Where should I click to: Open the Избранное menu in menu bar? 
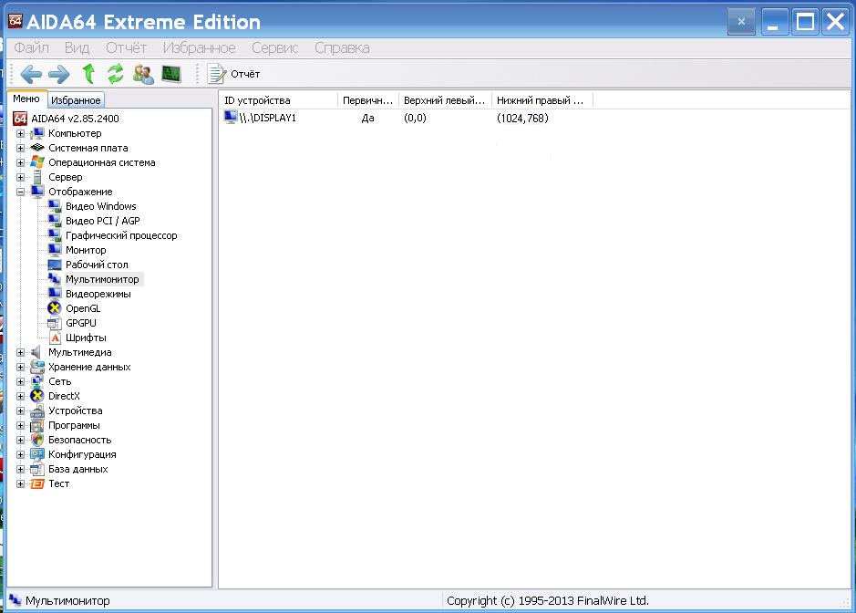coord(200,48)
